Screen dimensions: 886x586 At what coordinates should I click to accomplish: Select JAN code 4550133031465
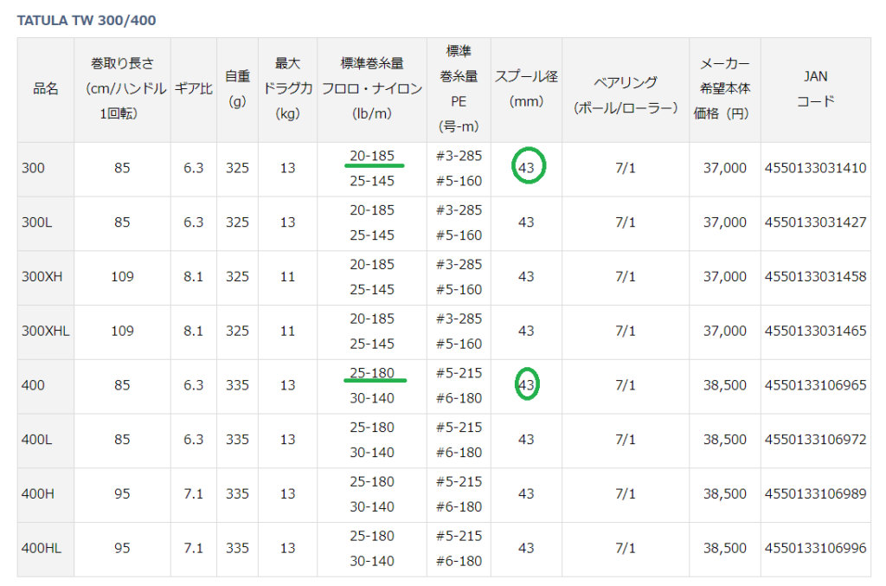click(815, 332)
